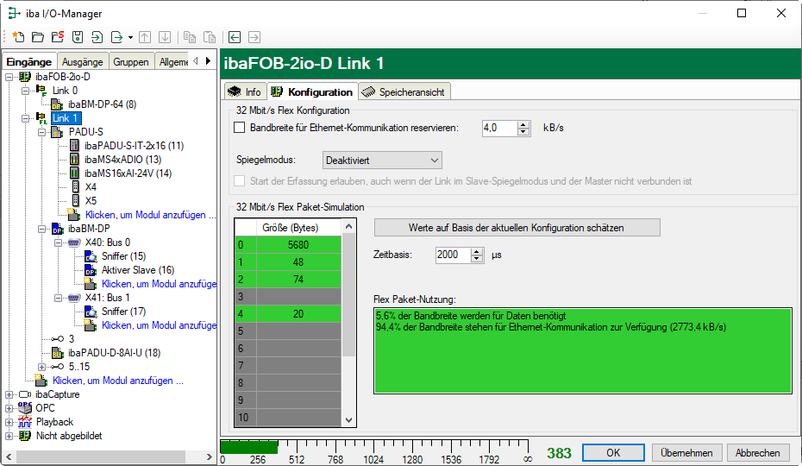Open configuration from folder icon

click(x=38, y=37)
